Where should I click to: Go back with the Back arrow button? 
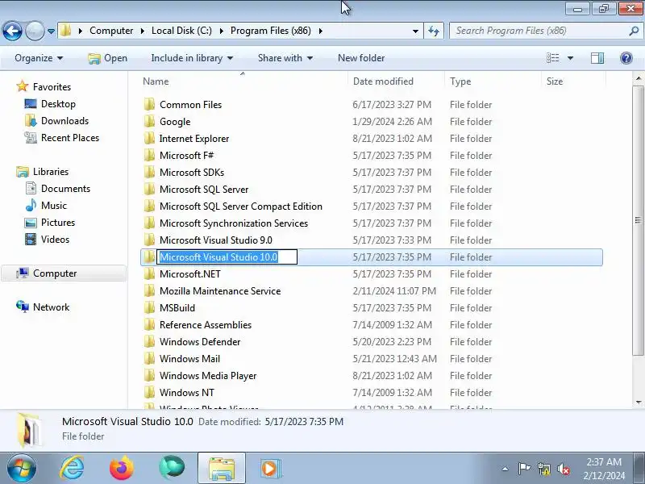12,31
